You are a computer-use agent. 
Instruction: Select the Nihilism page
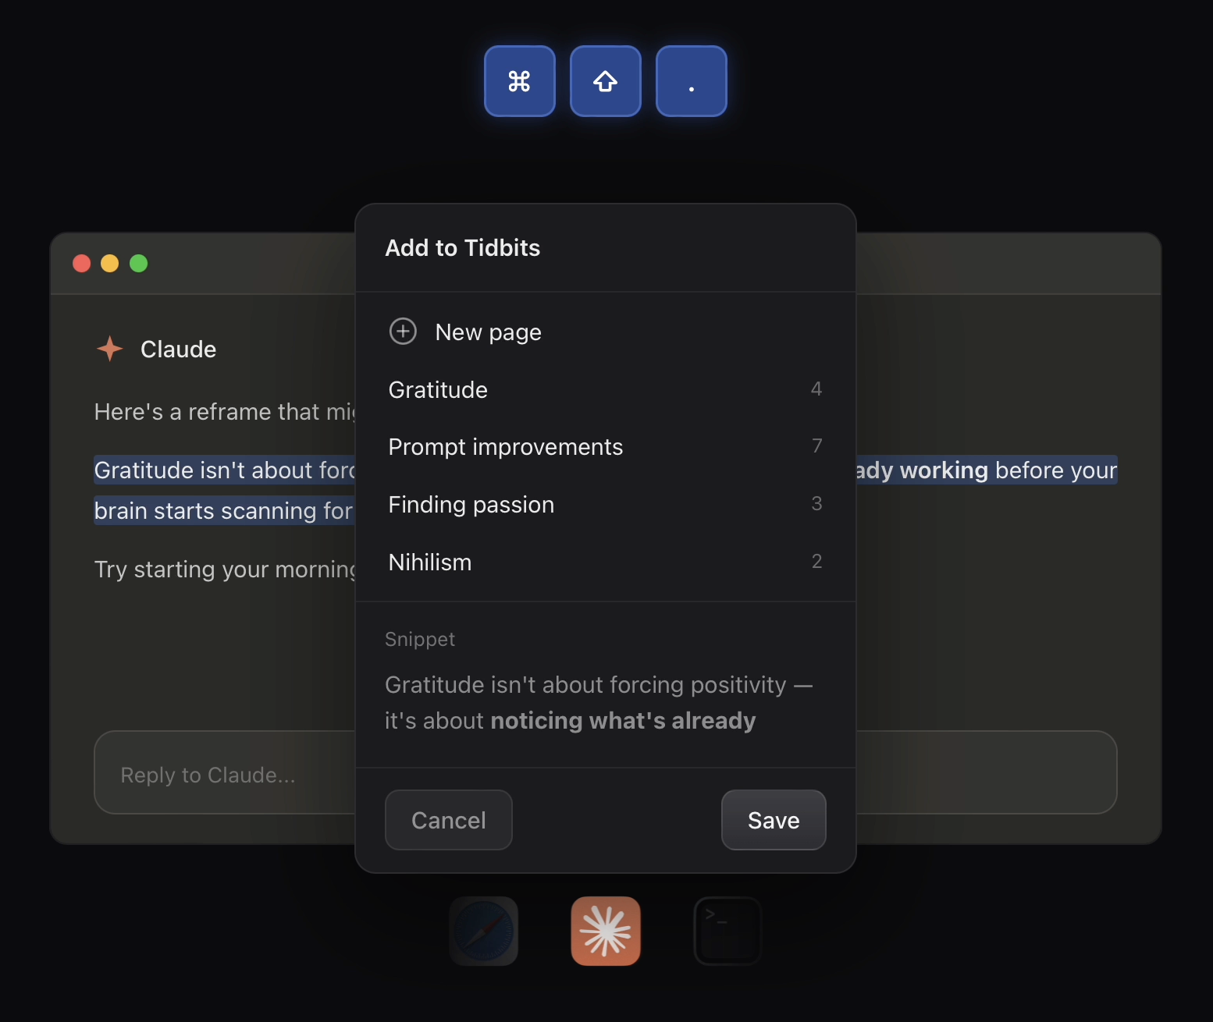click(x=606, y=562)
